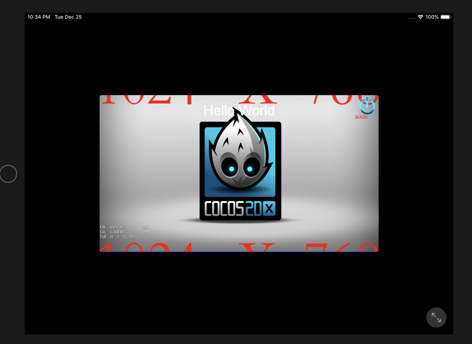Click the "GL calls" debug stat line
This screenshot has width=472, height=344.
124,232
